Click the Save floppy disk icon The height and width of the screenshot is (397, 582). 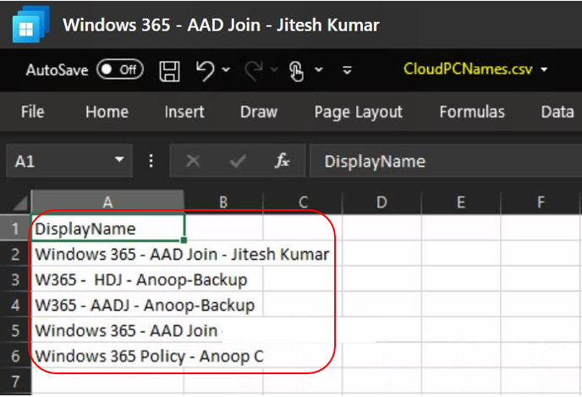click(170, 70)
